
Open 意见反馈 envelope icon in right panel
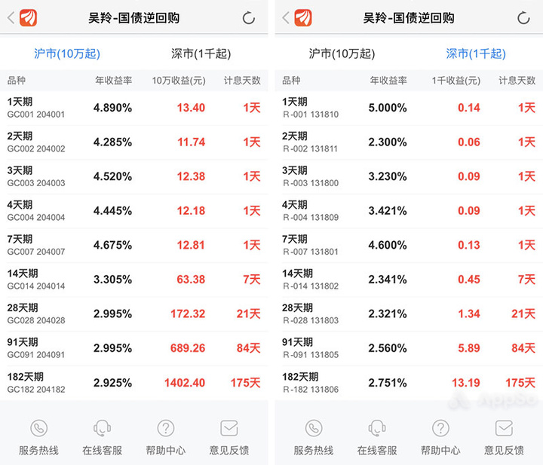[504, 428]
